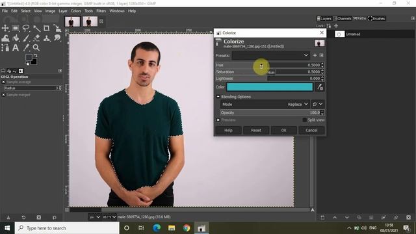
Task: Switch to the Channels tab
Action: point(343,18)
